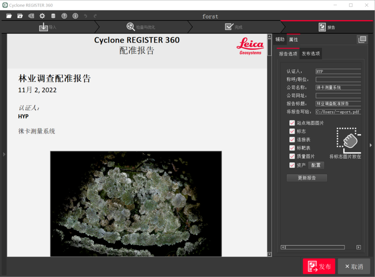Click the 认证人: label in report preview

point(29,108)
